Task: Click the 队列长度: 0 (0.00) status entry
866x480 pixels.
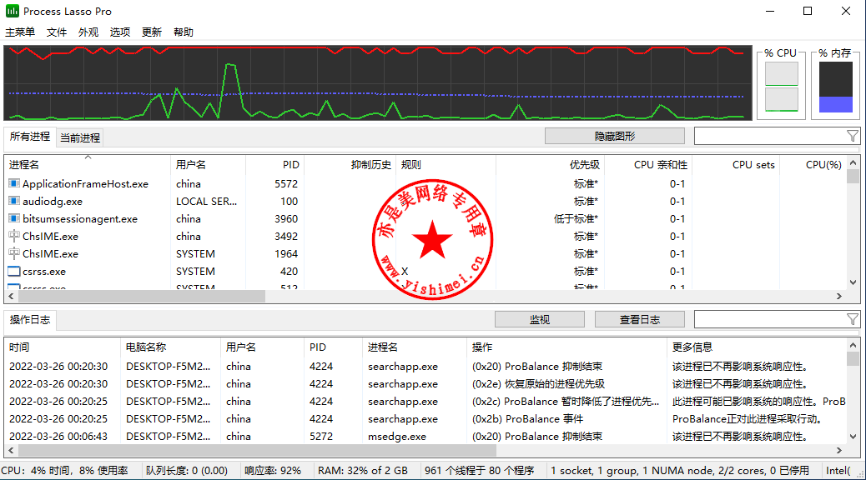Action: point(187,471)
